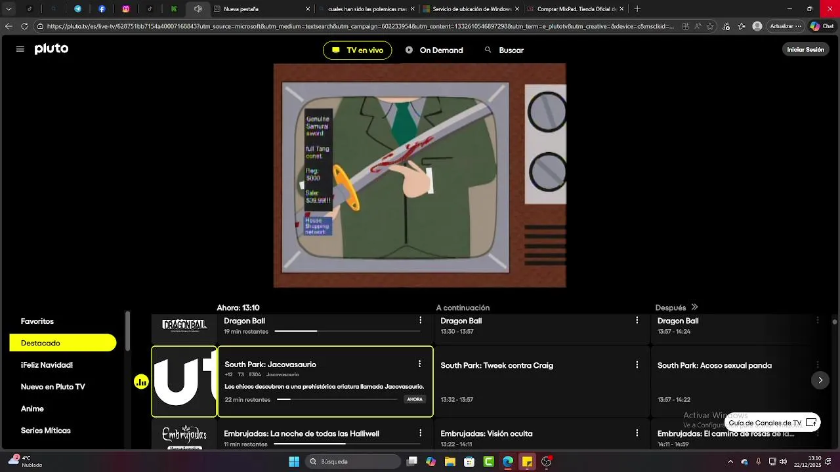Click the South Park progress bar
840x472 pixels.
(x=337, y=399)
